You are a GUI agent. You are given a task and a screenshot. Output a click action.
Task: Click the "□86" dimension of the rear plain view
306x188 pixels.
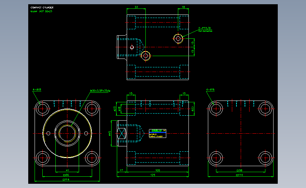pyautogui.click(x=239, y=170)
